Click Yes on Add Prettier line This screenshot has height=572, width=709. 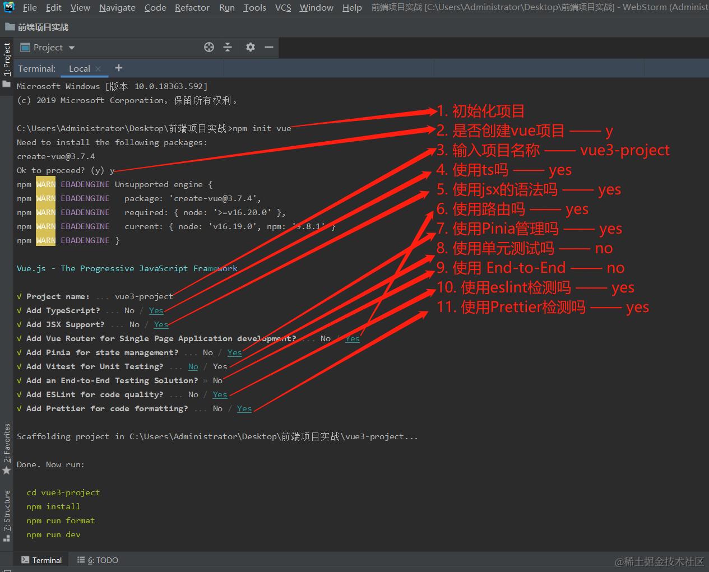point(244,408)
